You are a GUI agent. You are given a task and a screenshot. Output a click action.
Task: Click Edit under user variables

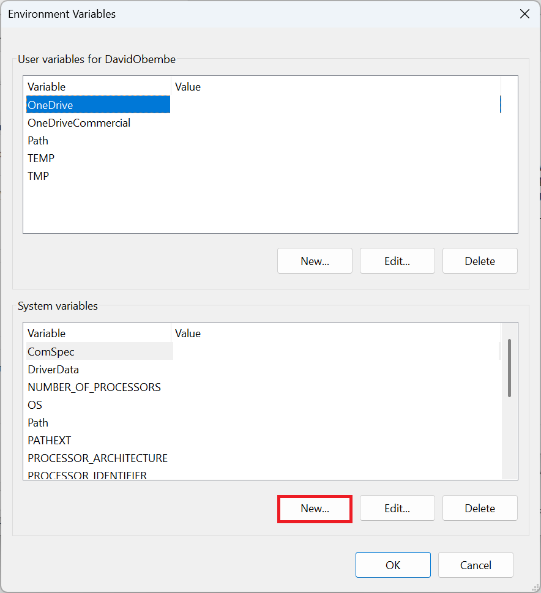(x=397, y=261)
